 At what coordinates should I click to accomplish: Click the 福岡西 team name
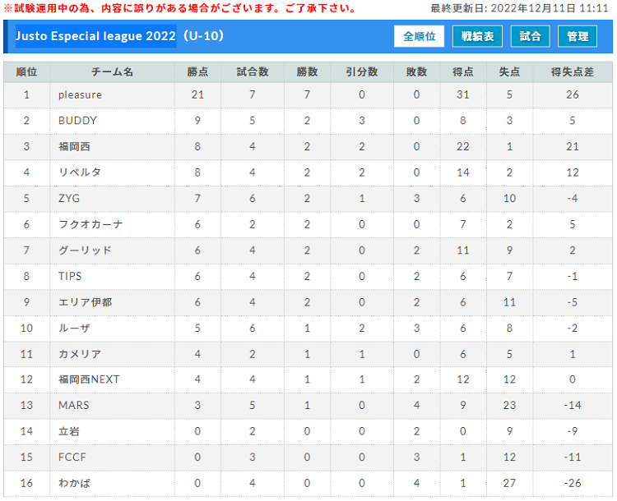click(x=74, y=146)
